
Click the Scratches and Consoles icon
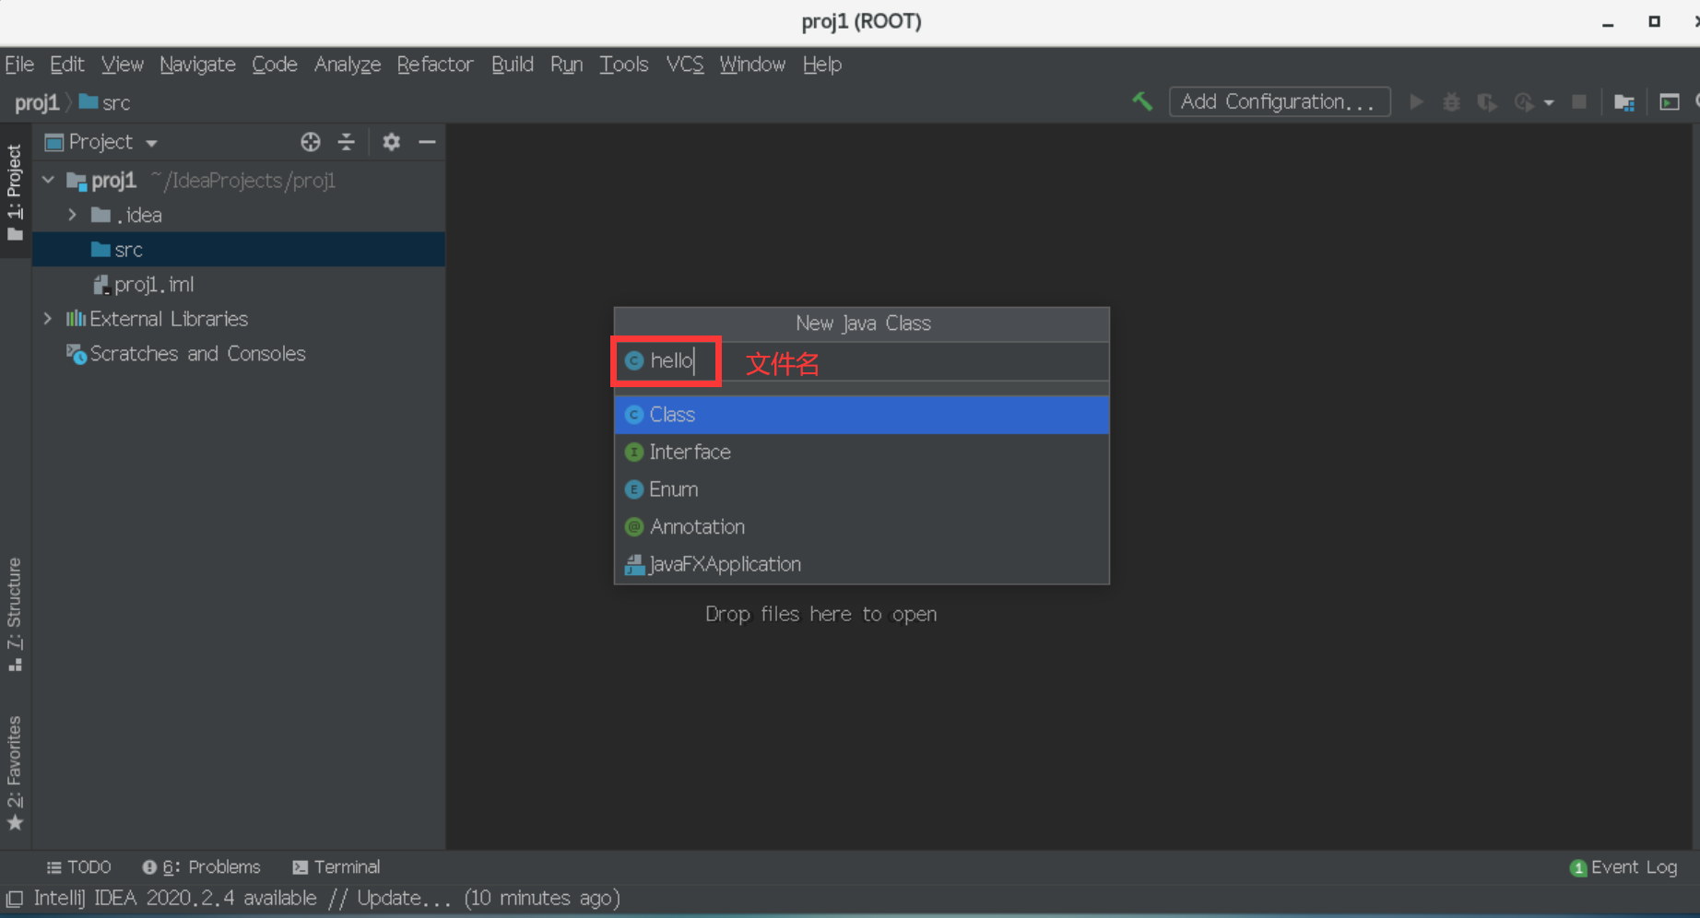point(77,354)
